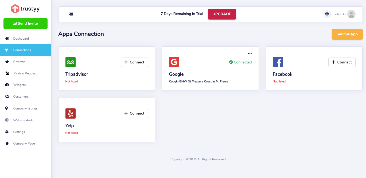
Task: Click Not listed under Tripadvisor
Action: pos(72,81)
